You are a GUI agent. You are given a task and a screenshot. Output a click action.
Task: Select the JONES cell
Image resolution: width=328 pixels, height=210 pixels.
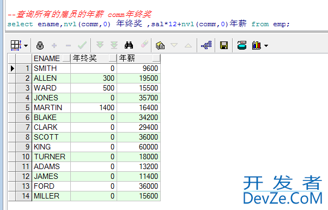[51, 98]
